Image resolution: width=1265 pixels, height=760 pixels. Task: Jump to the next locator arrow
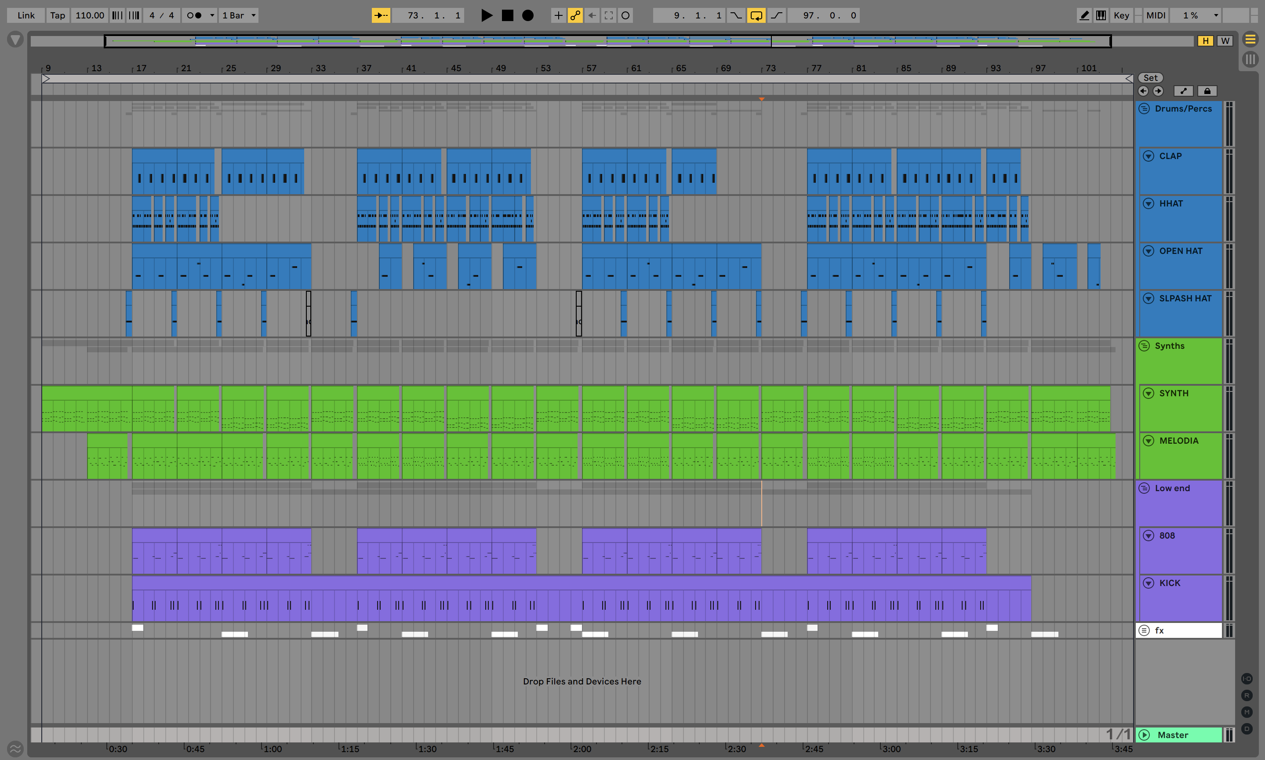[1158, 91]
